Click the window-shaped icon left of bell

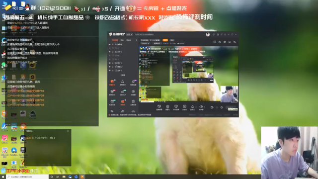225,42
